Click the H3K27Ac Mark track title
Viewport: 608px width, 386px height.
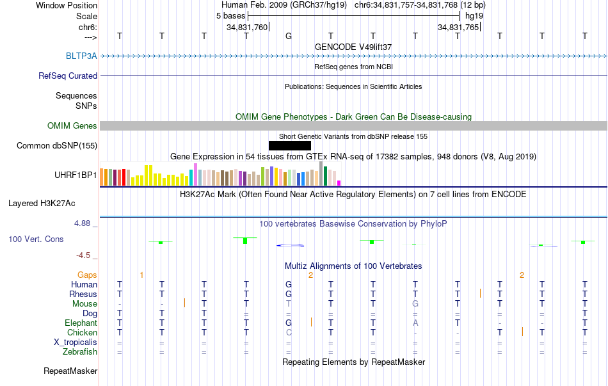(x=353, y=195)
